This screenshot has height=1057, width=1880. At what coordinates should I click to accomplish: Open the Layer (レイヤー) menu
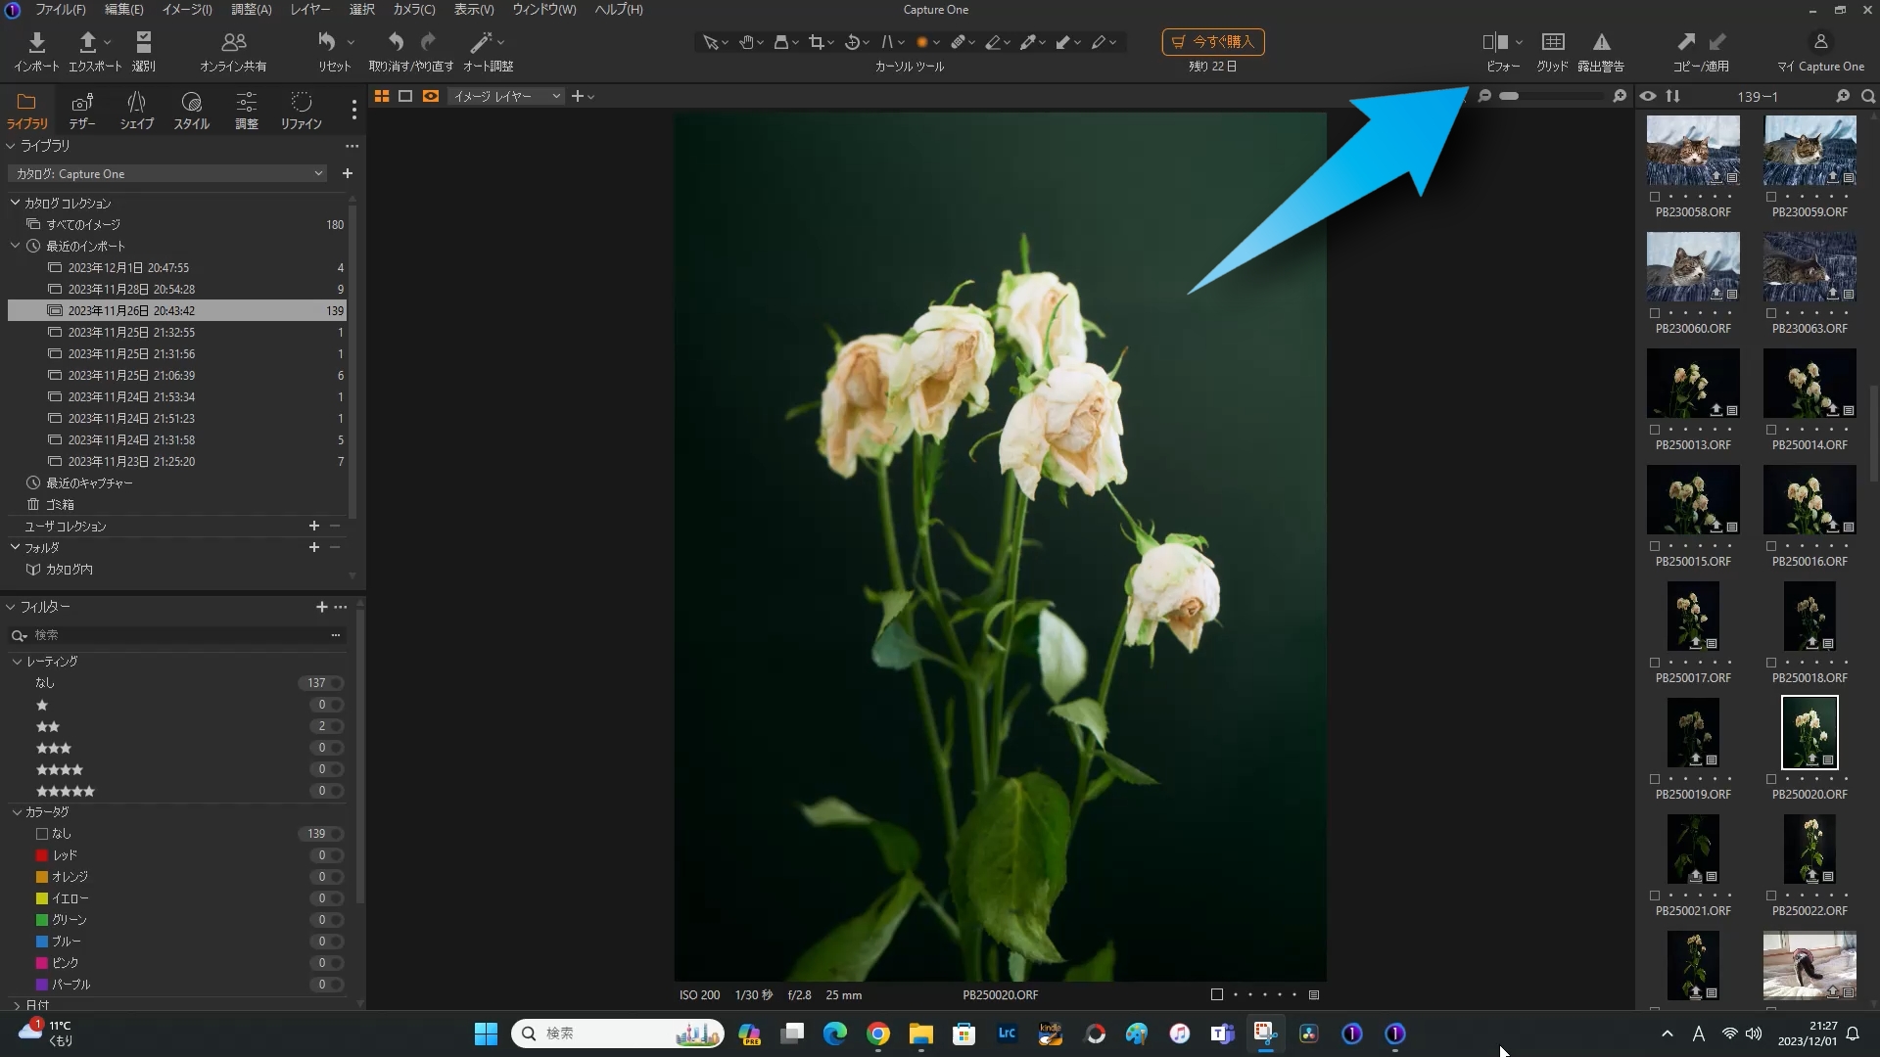coord(310,10)
